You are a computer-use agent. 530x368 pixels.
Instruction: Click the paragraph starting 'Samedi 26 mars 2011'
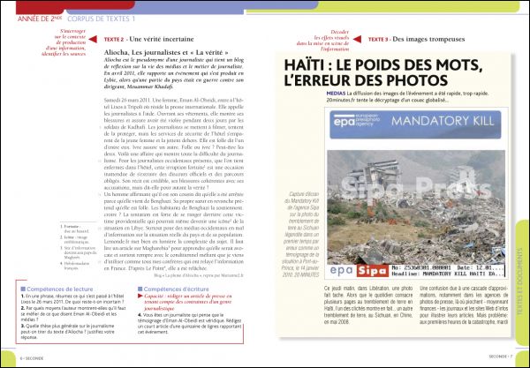tap(174, 144)
